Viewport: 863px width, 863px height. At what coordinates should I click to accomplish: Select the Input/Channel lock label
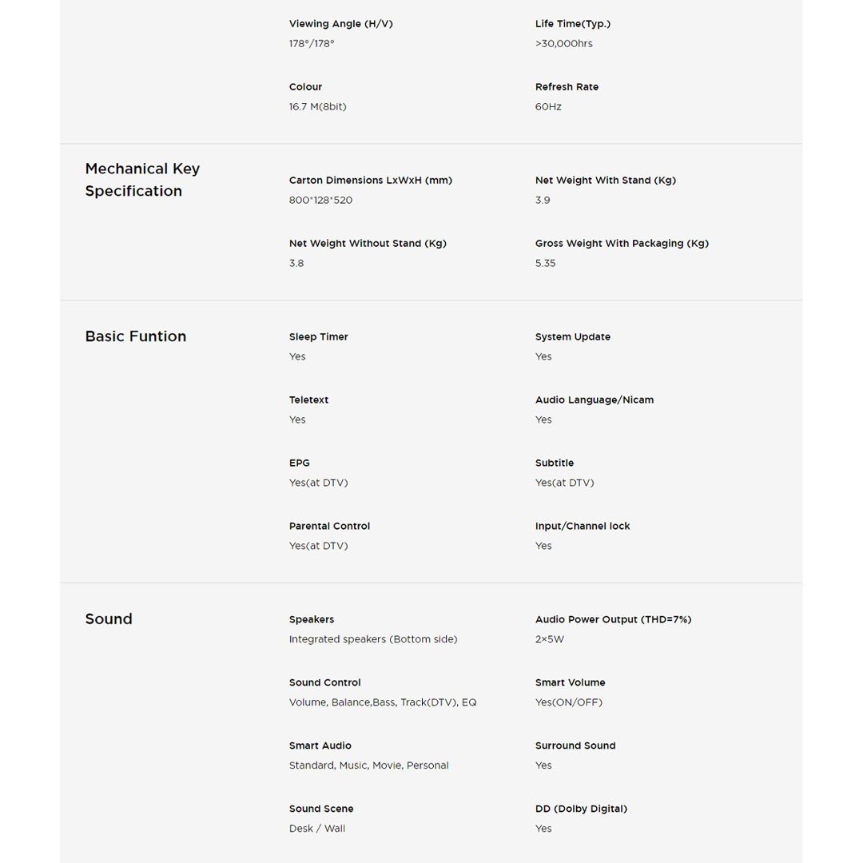(583, 527)
